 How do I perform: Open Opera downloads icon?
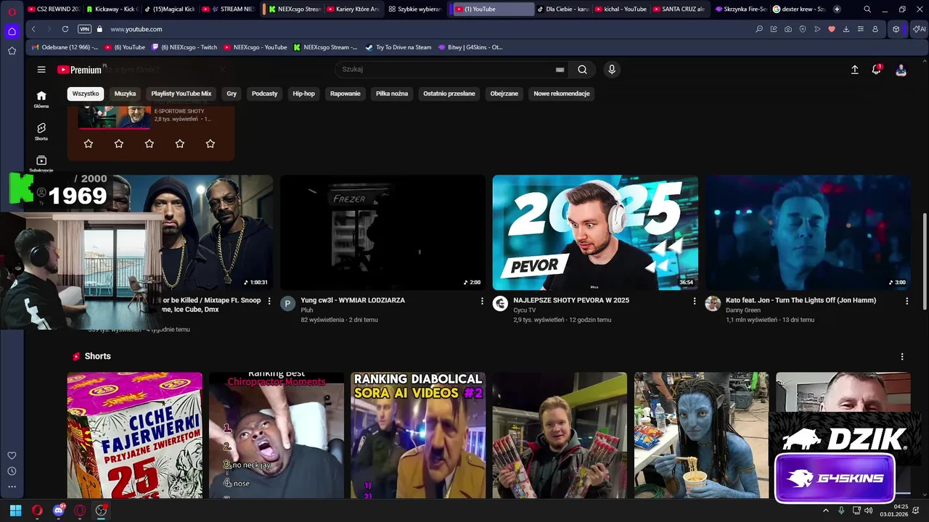(x=846, y=29)
